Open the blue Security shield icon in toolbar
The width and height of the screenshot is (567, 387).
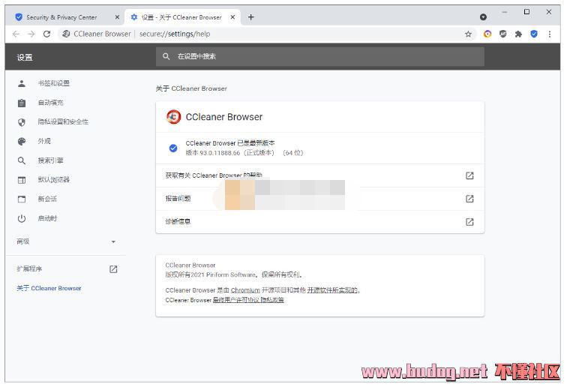(x=534, y=34)
